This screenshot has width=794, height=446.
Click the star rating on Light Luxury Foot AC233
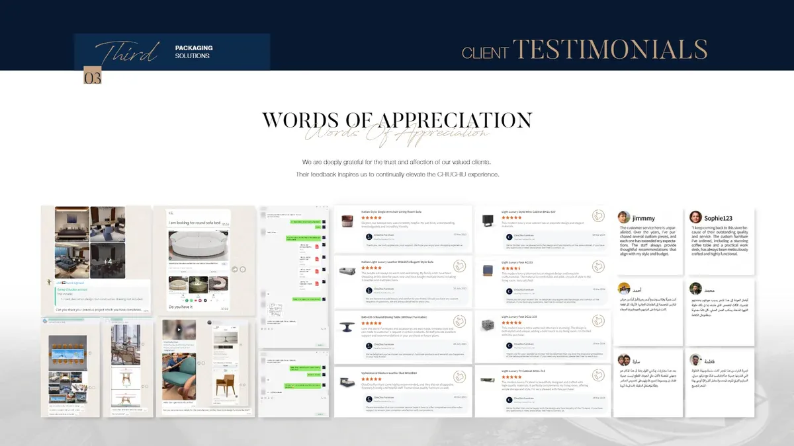tap(511, 269)
